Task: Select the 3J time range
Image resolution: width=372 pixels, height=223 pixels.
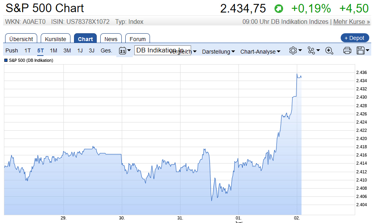Action: click(92, 50)
